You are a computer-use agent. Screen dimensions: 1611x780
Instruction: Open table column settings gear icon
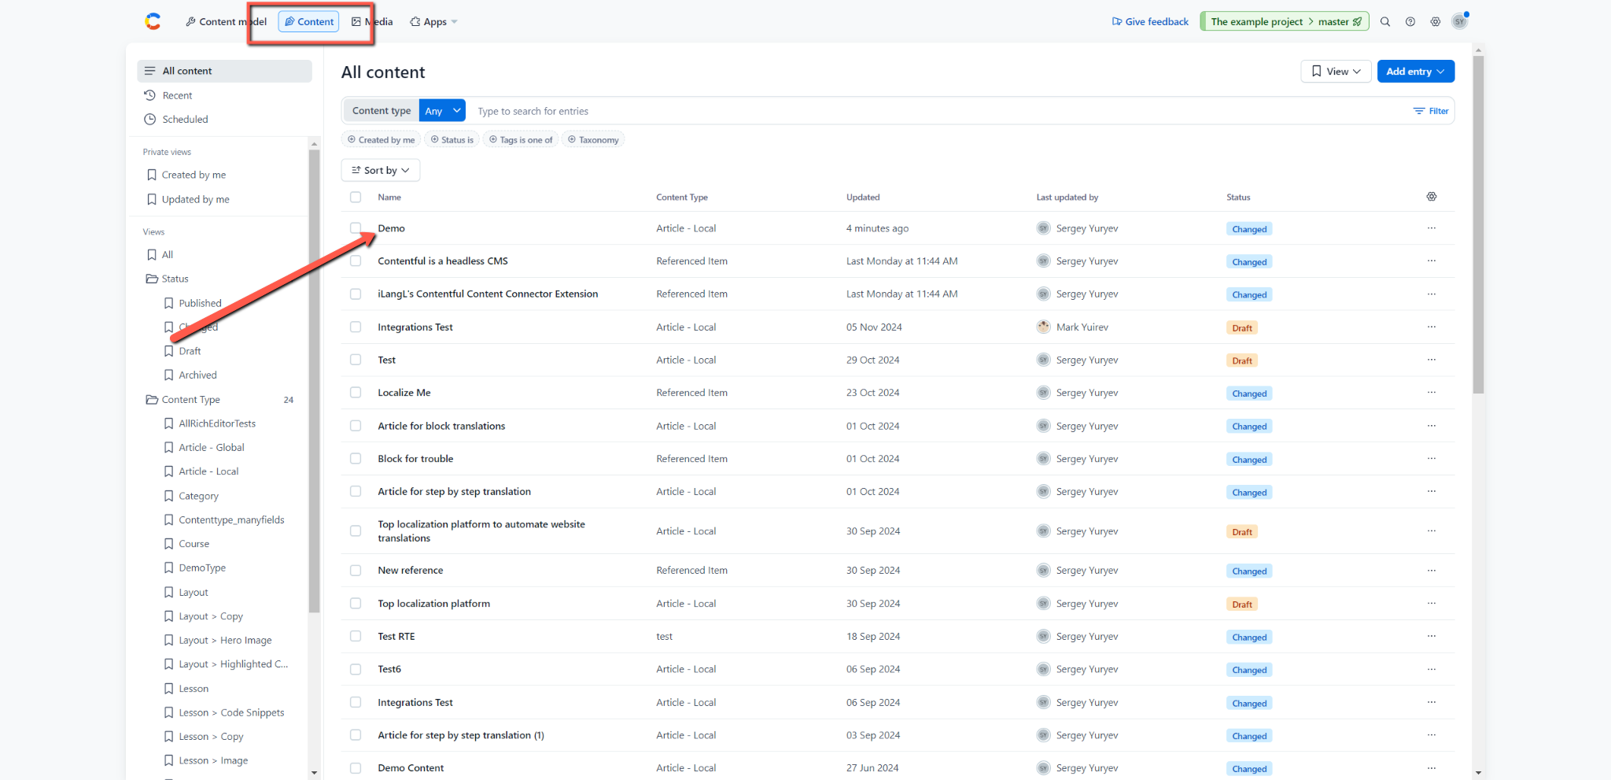pos(1432,197)
